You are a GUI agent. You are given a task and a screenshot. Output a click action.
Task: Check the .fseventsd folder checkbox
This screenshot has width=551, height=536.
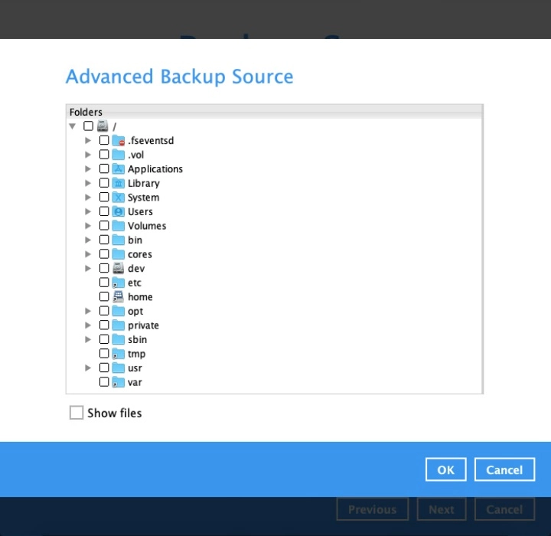tap(104, 140)
